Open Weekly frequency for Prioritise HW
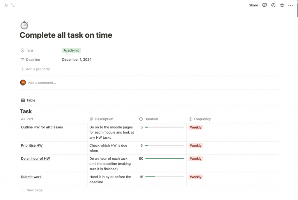This screenshot has height=200, width=298. [x=196, y=146]
